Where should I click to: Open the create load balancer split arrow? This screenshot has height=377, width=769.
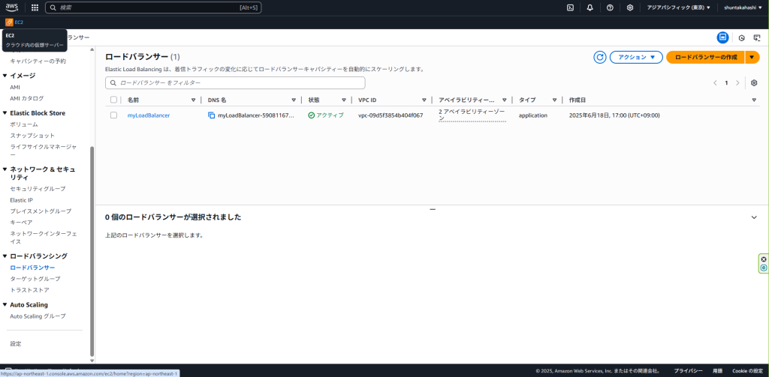[752, 57]
